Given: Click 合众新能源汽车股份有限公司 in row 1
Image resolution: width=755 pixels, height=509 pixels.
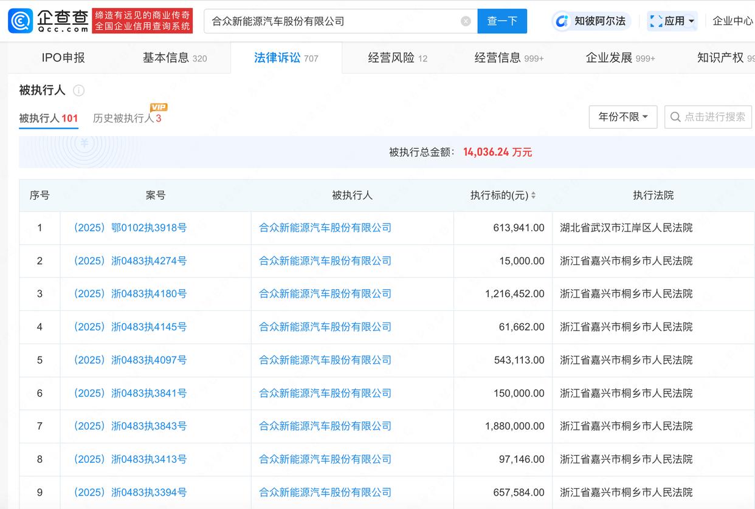Looking at the screenshot, I should tap(325, 228).
